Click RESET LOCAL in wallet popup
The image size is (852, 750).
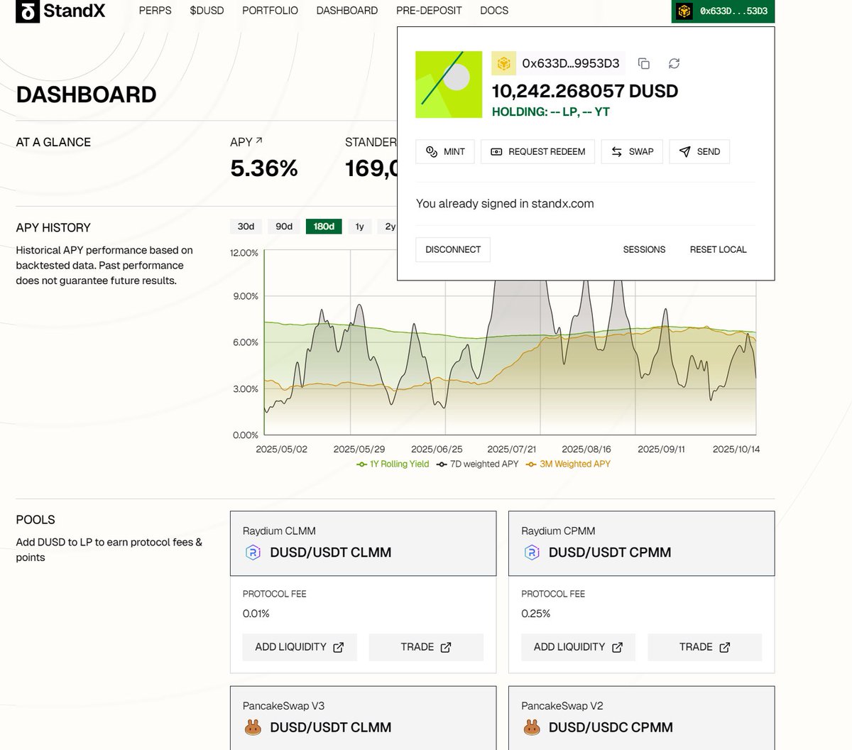click(x=718, y=249)
